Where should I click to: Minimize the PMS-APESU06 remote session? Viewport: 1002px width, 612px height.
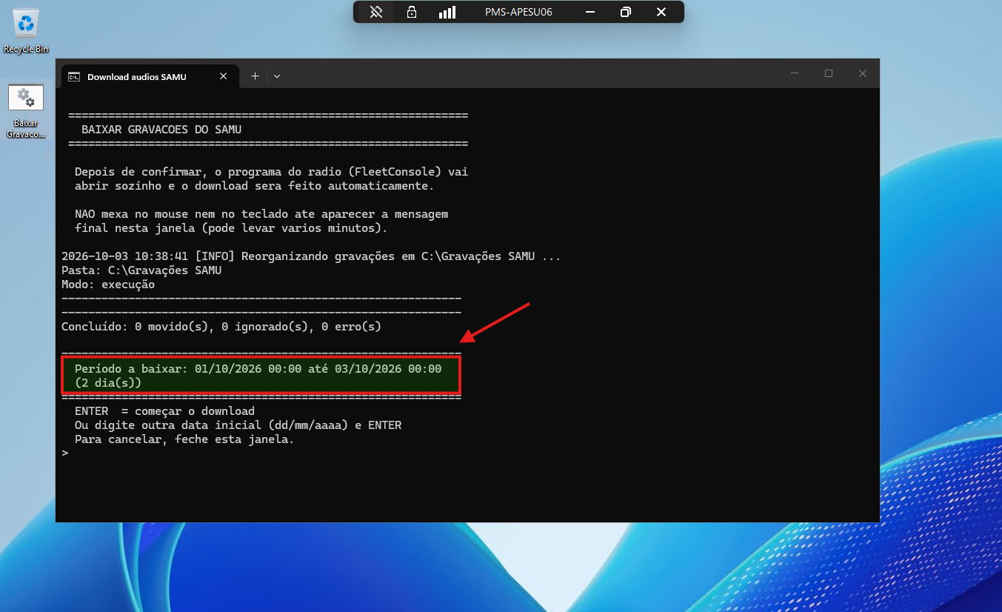click(590, 12)
